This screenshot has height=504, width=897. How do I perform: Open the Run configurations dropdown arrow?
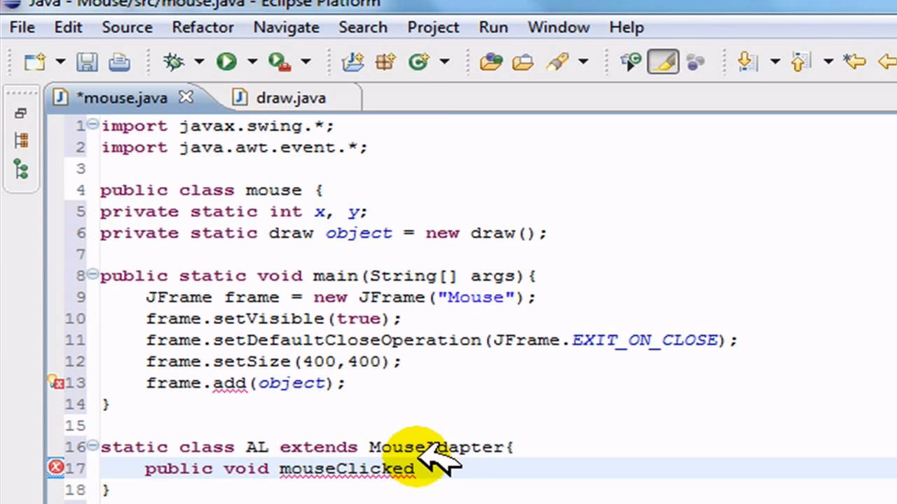(252, 62)
